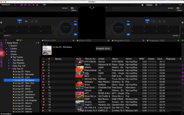Toggle right deck BEAT SYNC
The width and height of the screenshot is (184, 115).
tap(178, 8)
